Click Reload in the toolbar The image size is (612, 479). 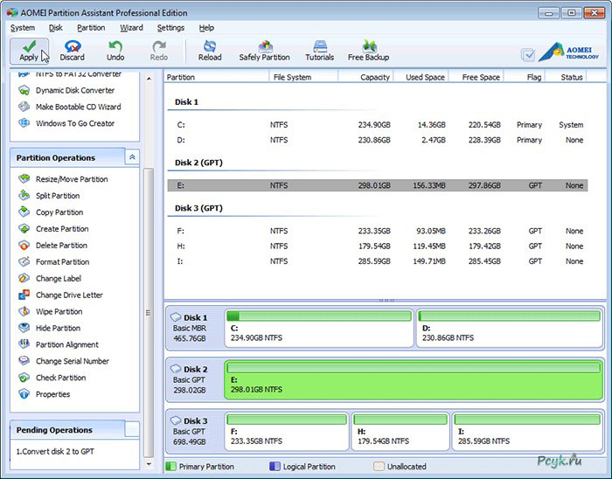click(x=210, y=51)
